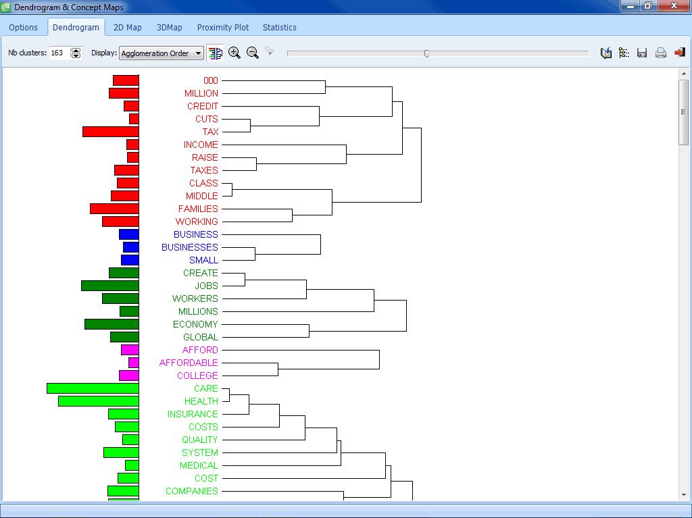692x518 pixels.
Task: Decrease the Nb clusters value
Action: click(76, 56)
